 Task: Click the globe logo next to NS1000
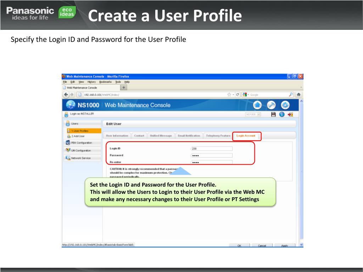tap(71, 105)
